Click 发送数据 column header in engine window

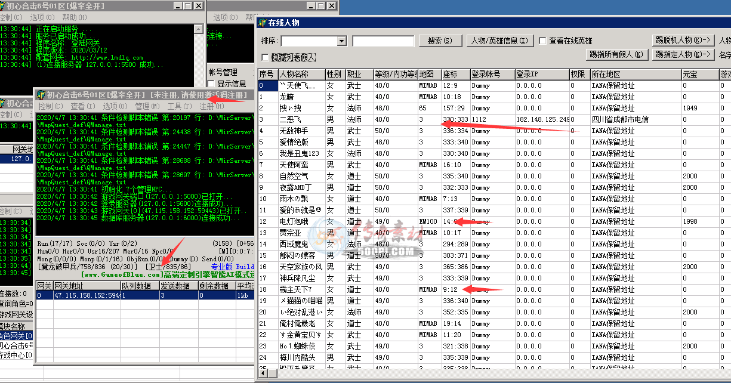coord(178,286)
